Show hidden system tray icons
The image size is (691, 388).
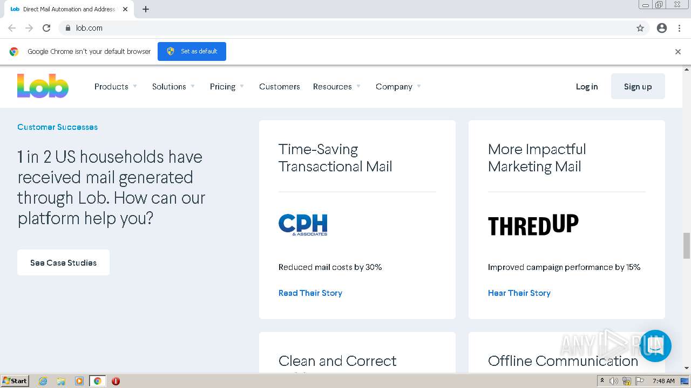click(x=602, y=381)
